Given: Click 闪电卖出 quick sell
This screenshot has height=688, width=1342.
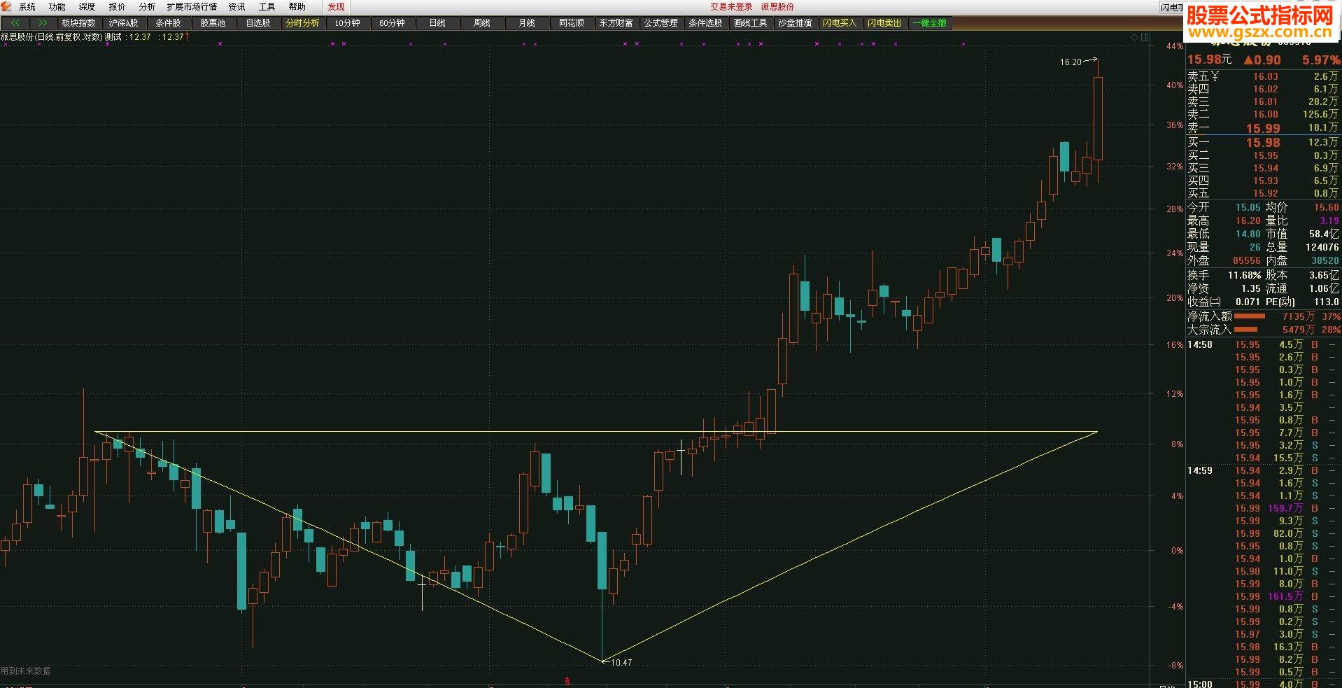Looking at the screenshot, I should coord(884,23).
